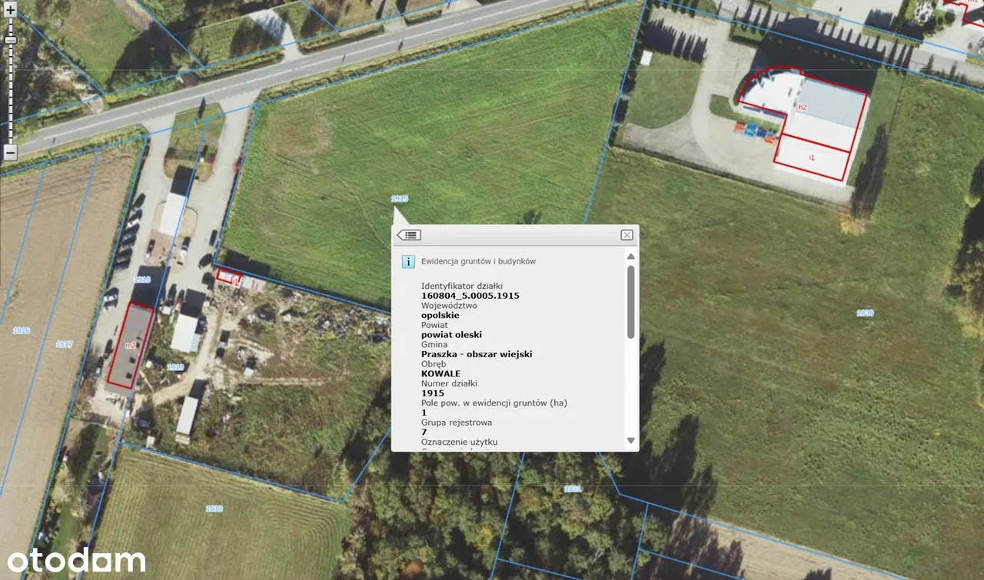This screenshot has height=580, width=984.
Task: Click the zoom slider handle
Action: tap(10, 39)
